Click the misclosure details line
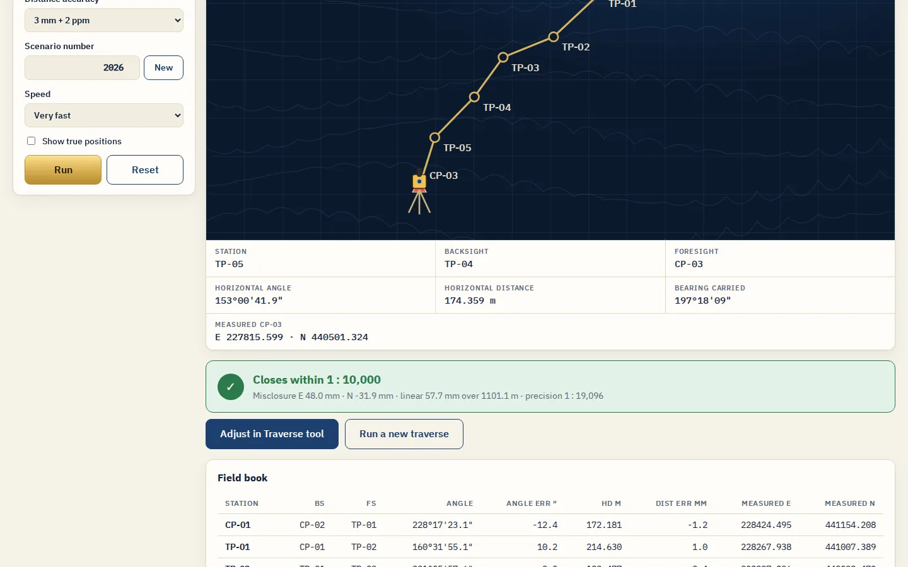Viewport: 908px width, 567px height. tap(428, 396)
